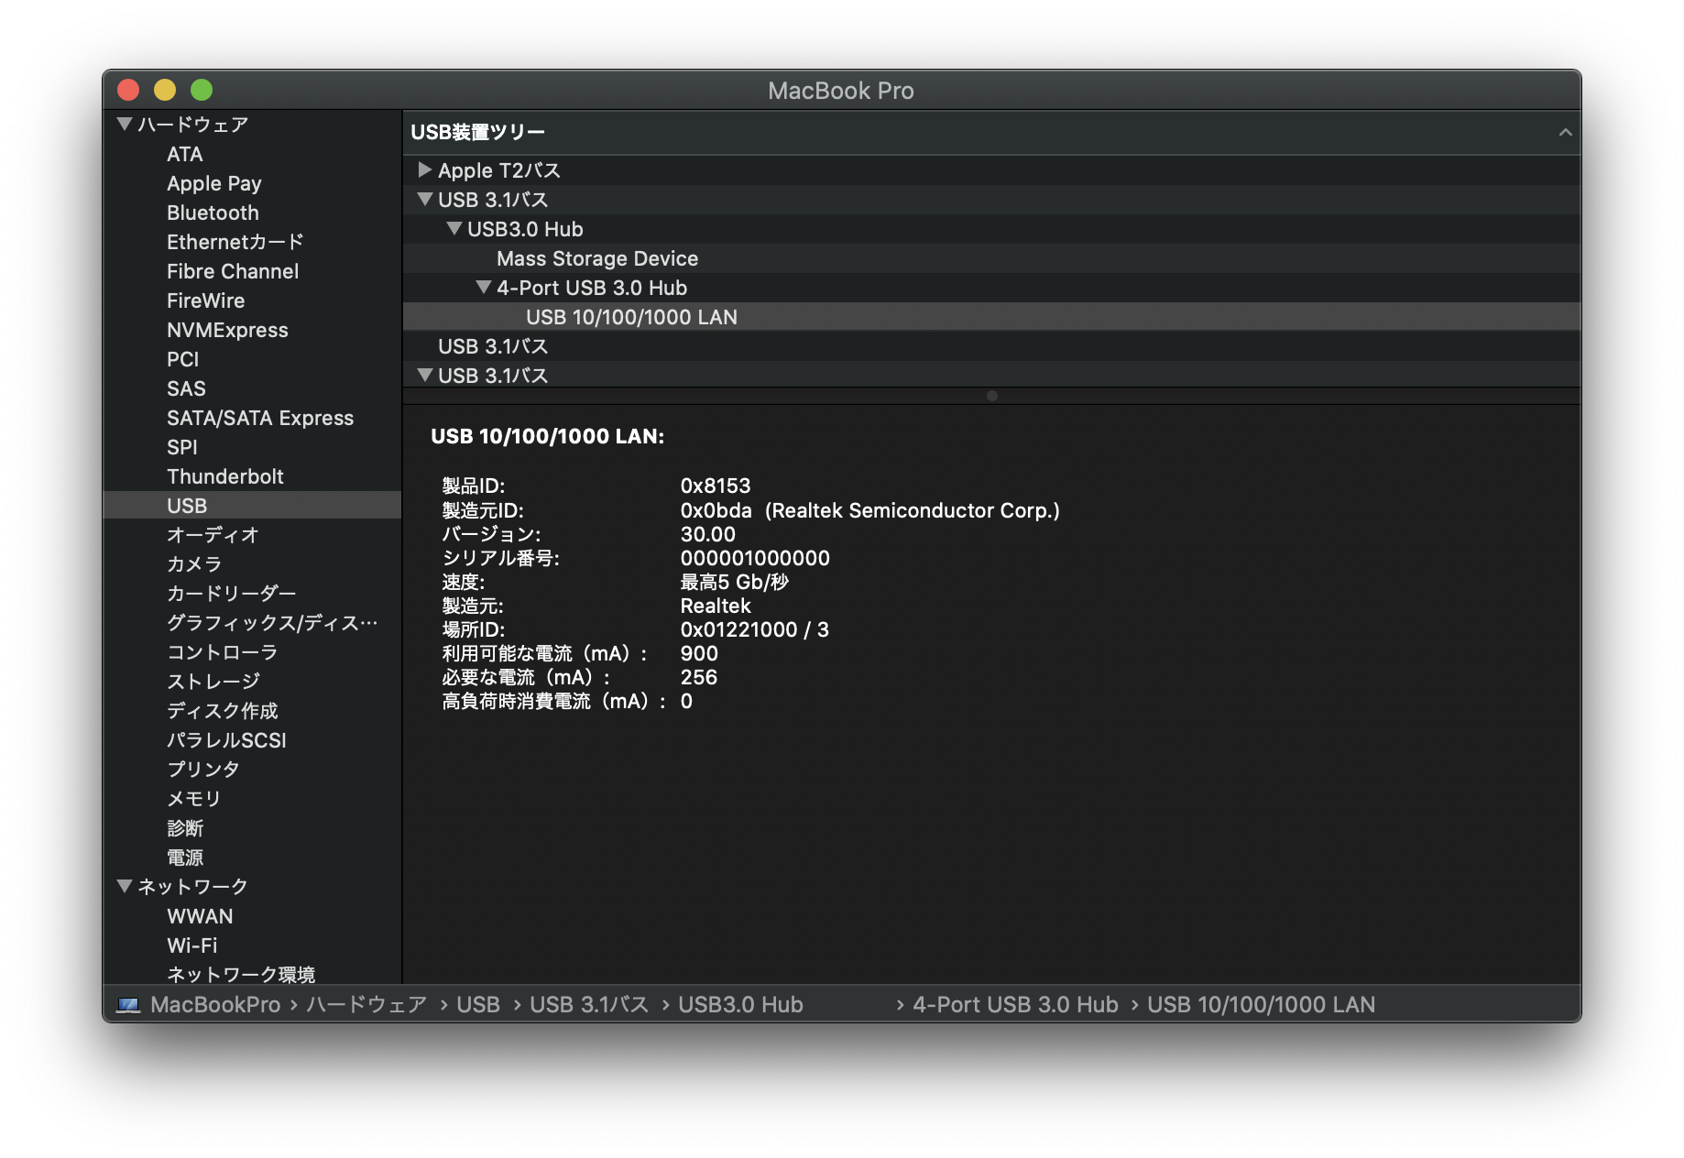Select the USB 10/100/1000 LAN tree row

(x=631, y=317)
